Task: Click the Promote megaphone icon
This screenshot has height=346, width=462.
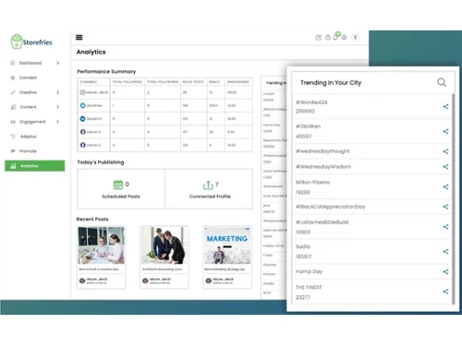Action: pos(13,151)
